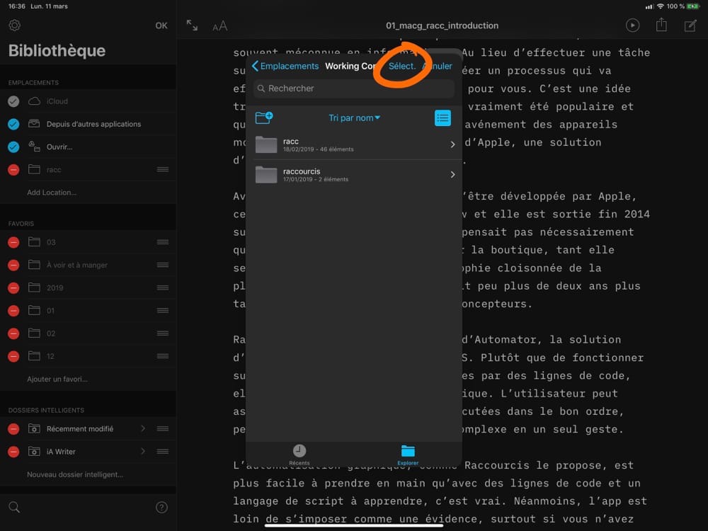Image resolution: width=708 pixels, height=531 pixels.
Task: Go back to Emplacements in the file picker
Action: [x=285, y=66]
